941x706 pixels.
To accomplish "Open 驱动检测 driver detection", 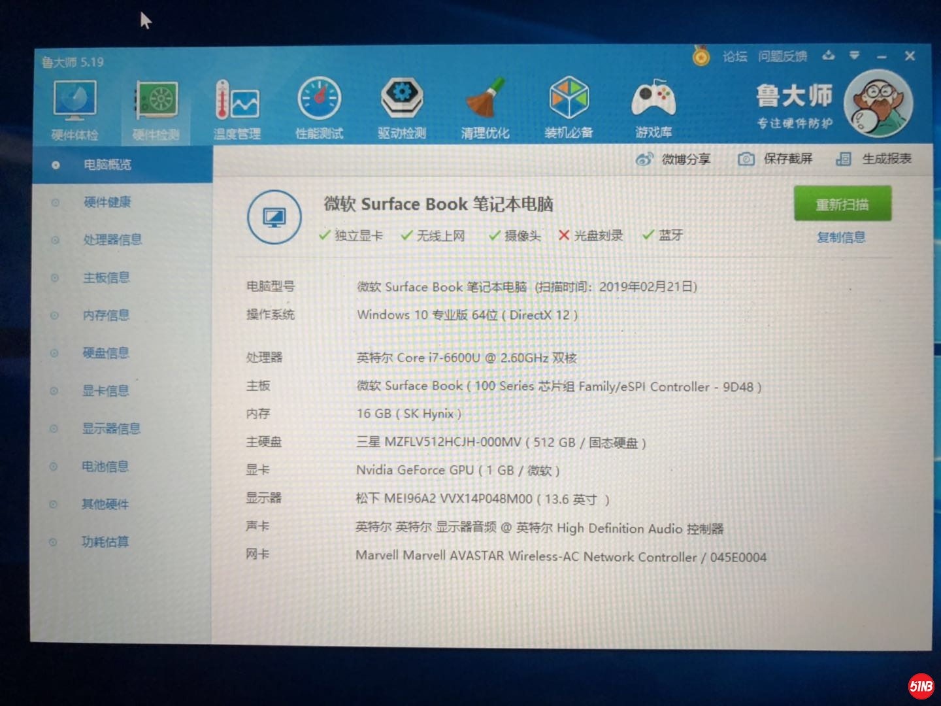I will click(402, 110).
